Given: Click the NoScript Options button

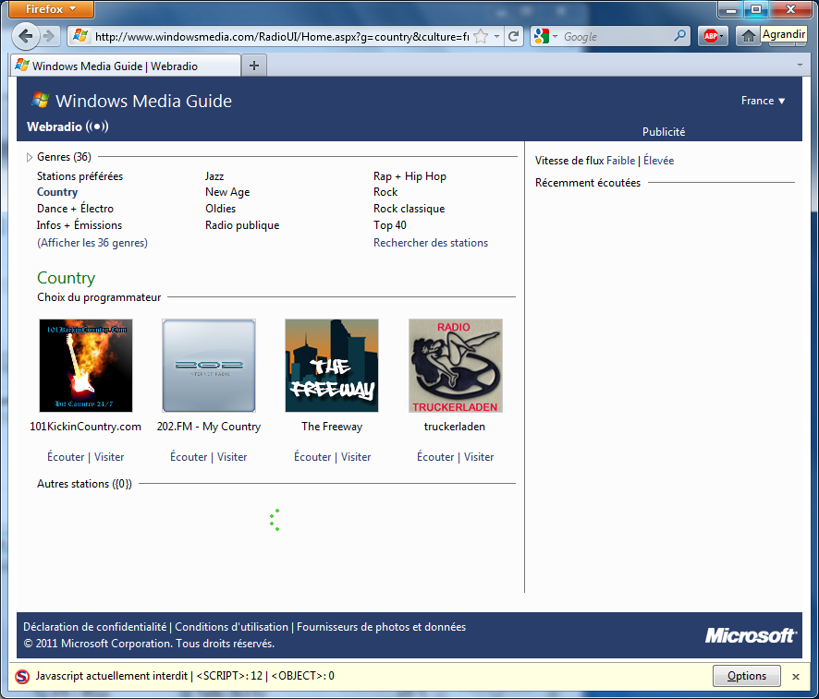Looking at the screenshot, I should pyautogui.click(x=746, y=676).
